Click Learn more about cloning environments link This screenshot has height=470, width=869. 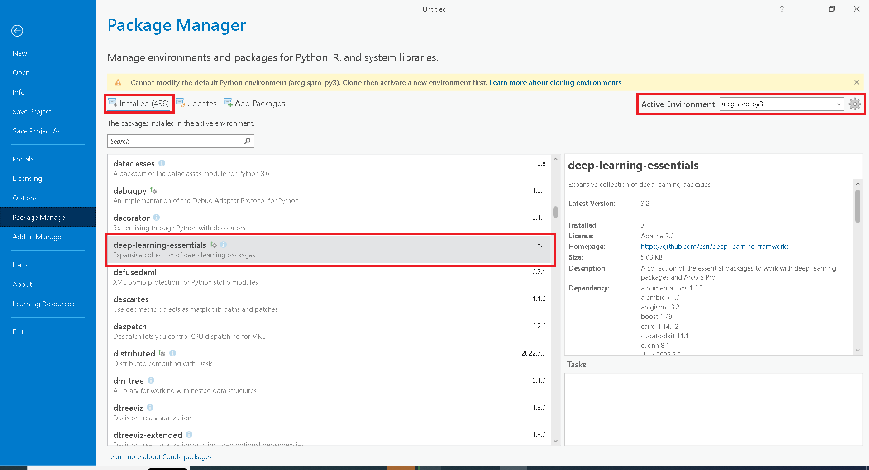point(555,82)
